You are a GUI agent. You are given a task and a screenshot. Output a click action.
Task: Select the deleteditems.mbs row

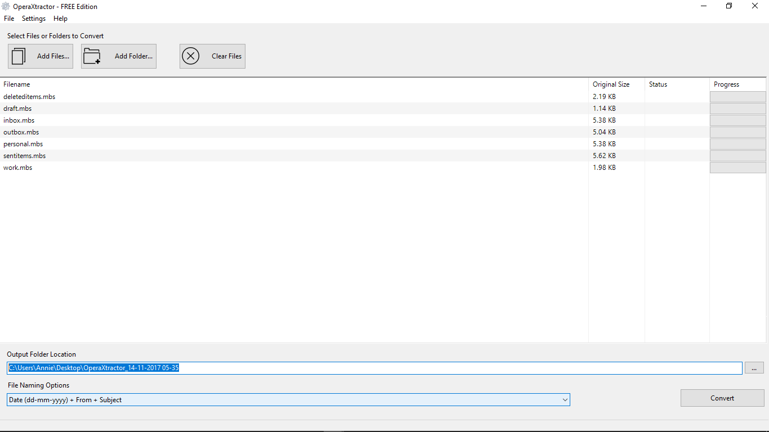383,97
